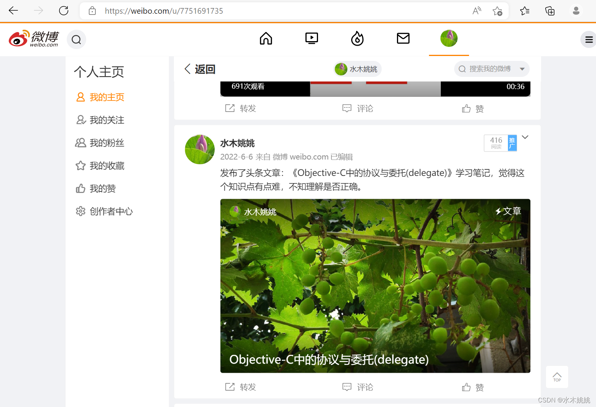Click the TOP back-to-top button
The height and width of the screenshot is (407, 596).
click(557, 377)
